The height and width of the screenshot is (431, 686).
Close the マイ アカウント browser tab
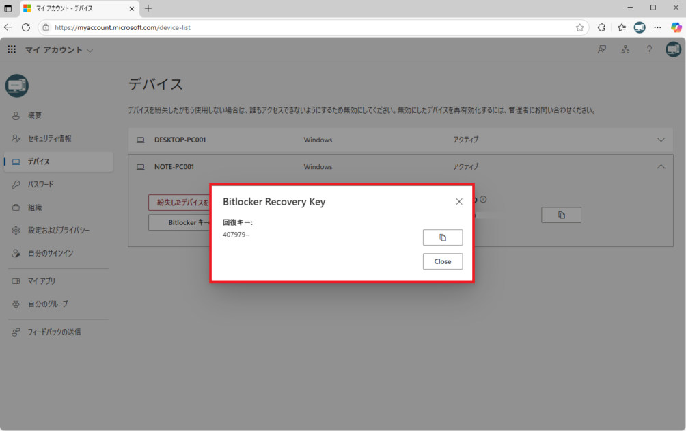tap(131, 8)
